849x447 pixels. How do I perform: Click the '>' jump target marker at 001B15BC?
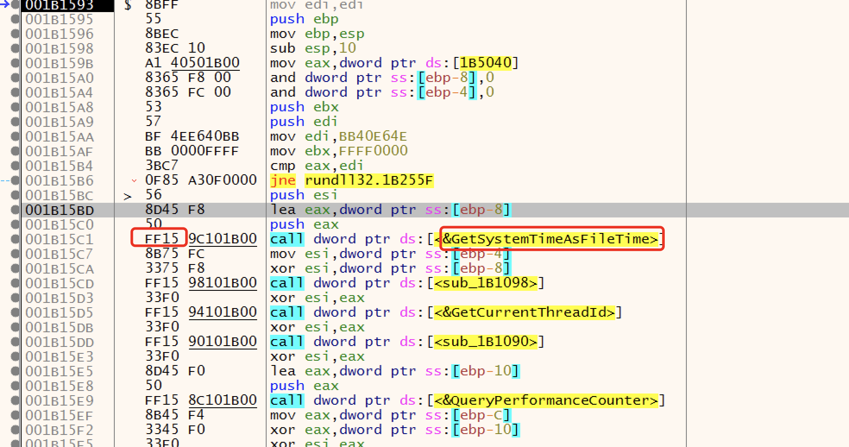(127, 196)
